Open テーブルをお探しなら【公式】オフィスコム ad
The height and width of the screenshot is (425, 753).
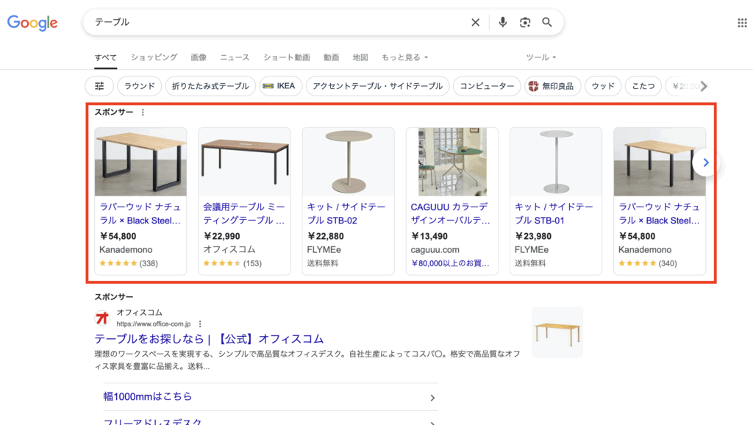pos(209,339)
